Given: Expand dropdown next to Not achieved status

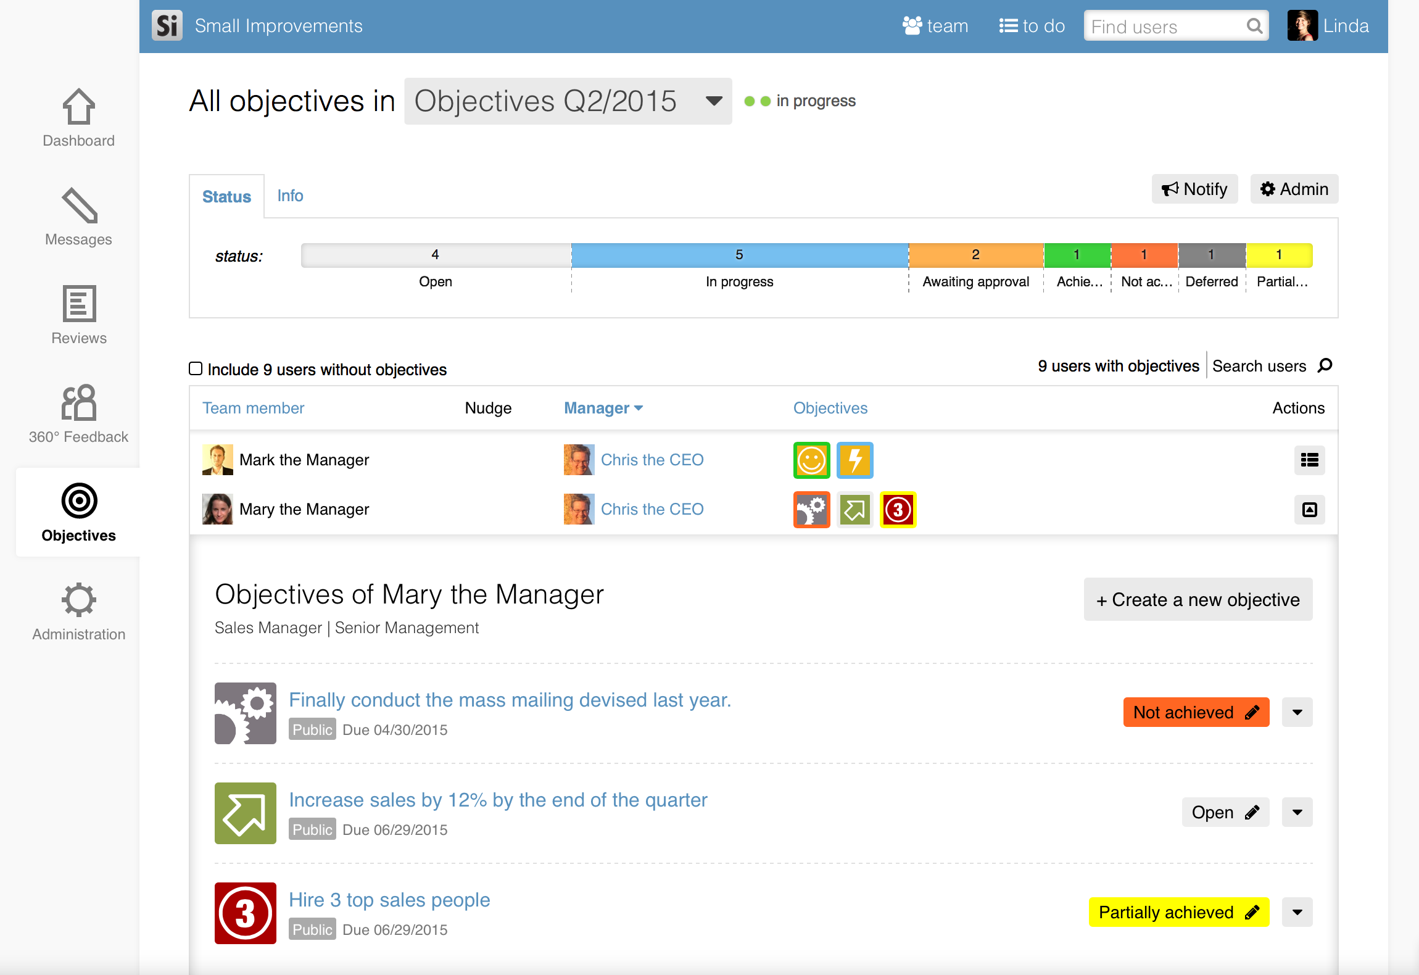Looking at the screenshot, I should 1297,712.
